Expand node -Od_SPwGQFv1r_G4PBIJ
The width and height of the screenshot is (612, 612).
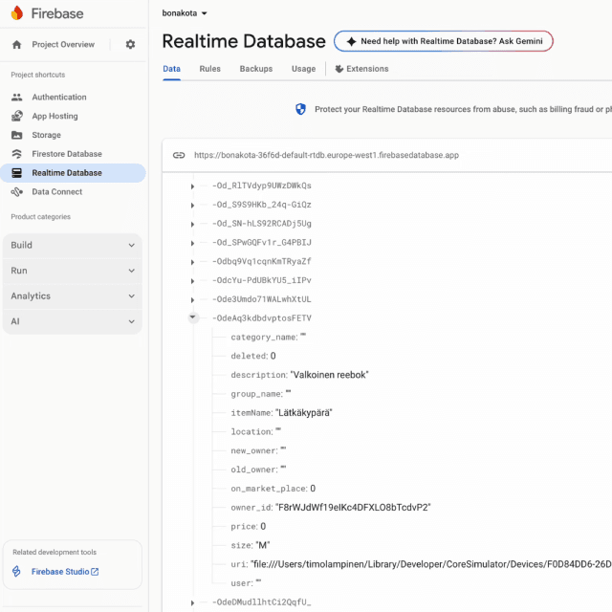pos(192,243)
